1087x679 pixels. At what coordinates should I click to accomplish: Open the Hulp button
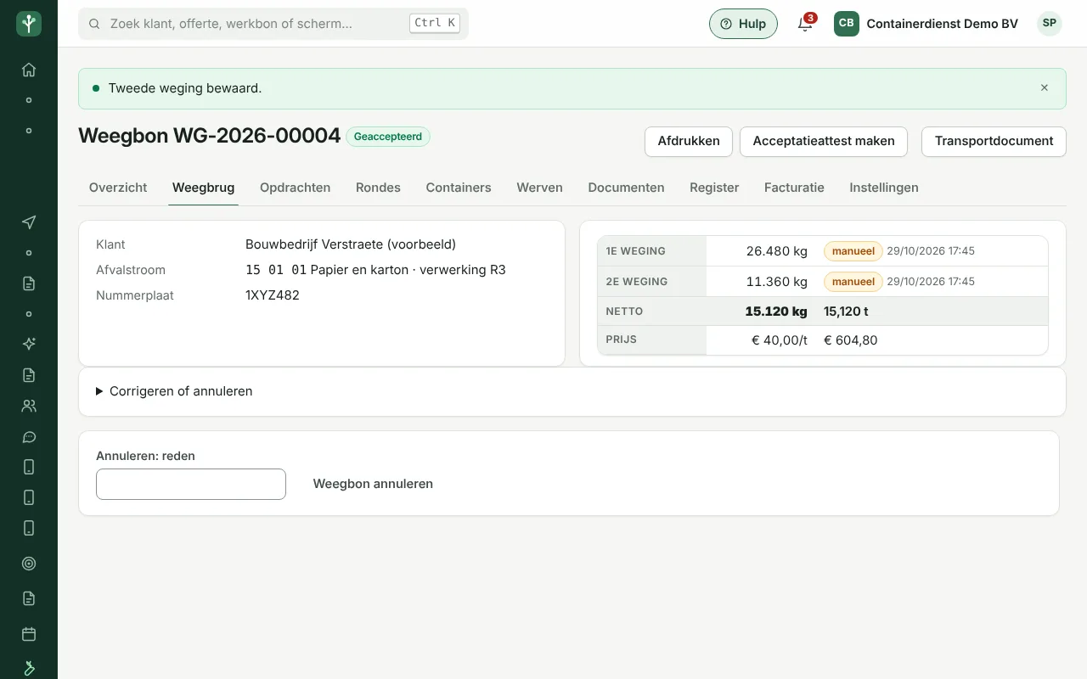tap(743, 24)
